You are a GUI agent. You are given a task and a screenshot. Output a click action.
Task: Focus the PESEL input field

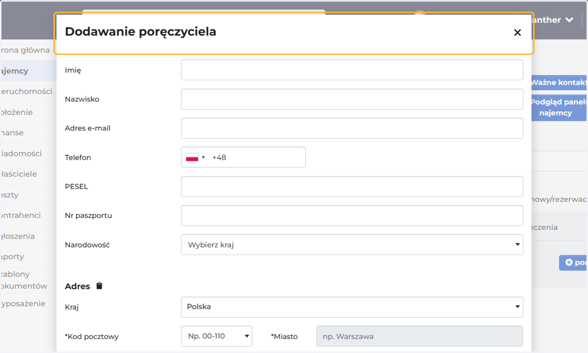pos(352,187)
